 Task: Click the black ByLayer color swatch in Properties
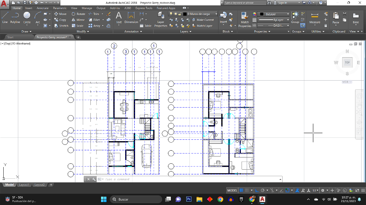pyautogui.click(x=262, y=14)
